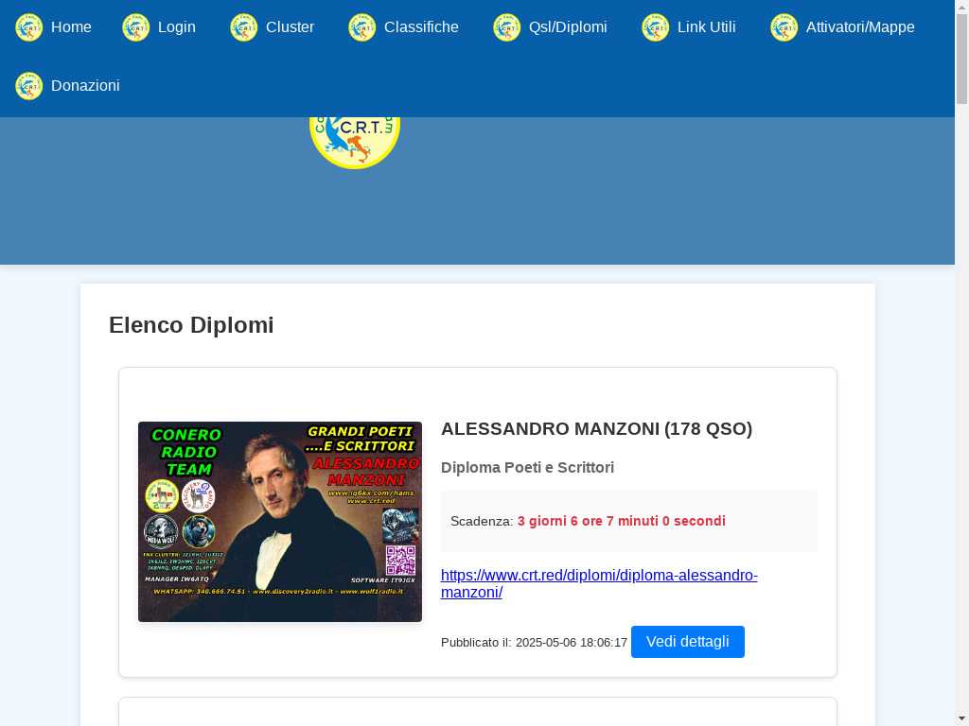Click the CRT icon next to Cluster
Screen dimensions: 969x726
point(243,27)
